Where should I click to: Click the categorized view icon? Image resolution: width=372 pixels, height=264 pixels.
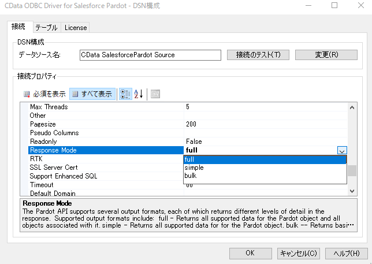(125, 94)
